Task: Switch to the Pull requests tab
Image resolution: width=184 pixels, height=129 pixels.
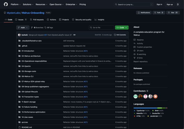Action: click(x=37, y=20)
